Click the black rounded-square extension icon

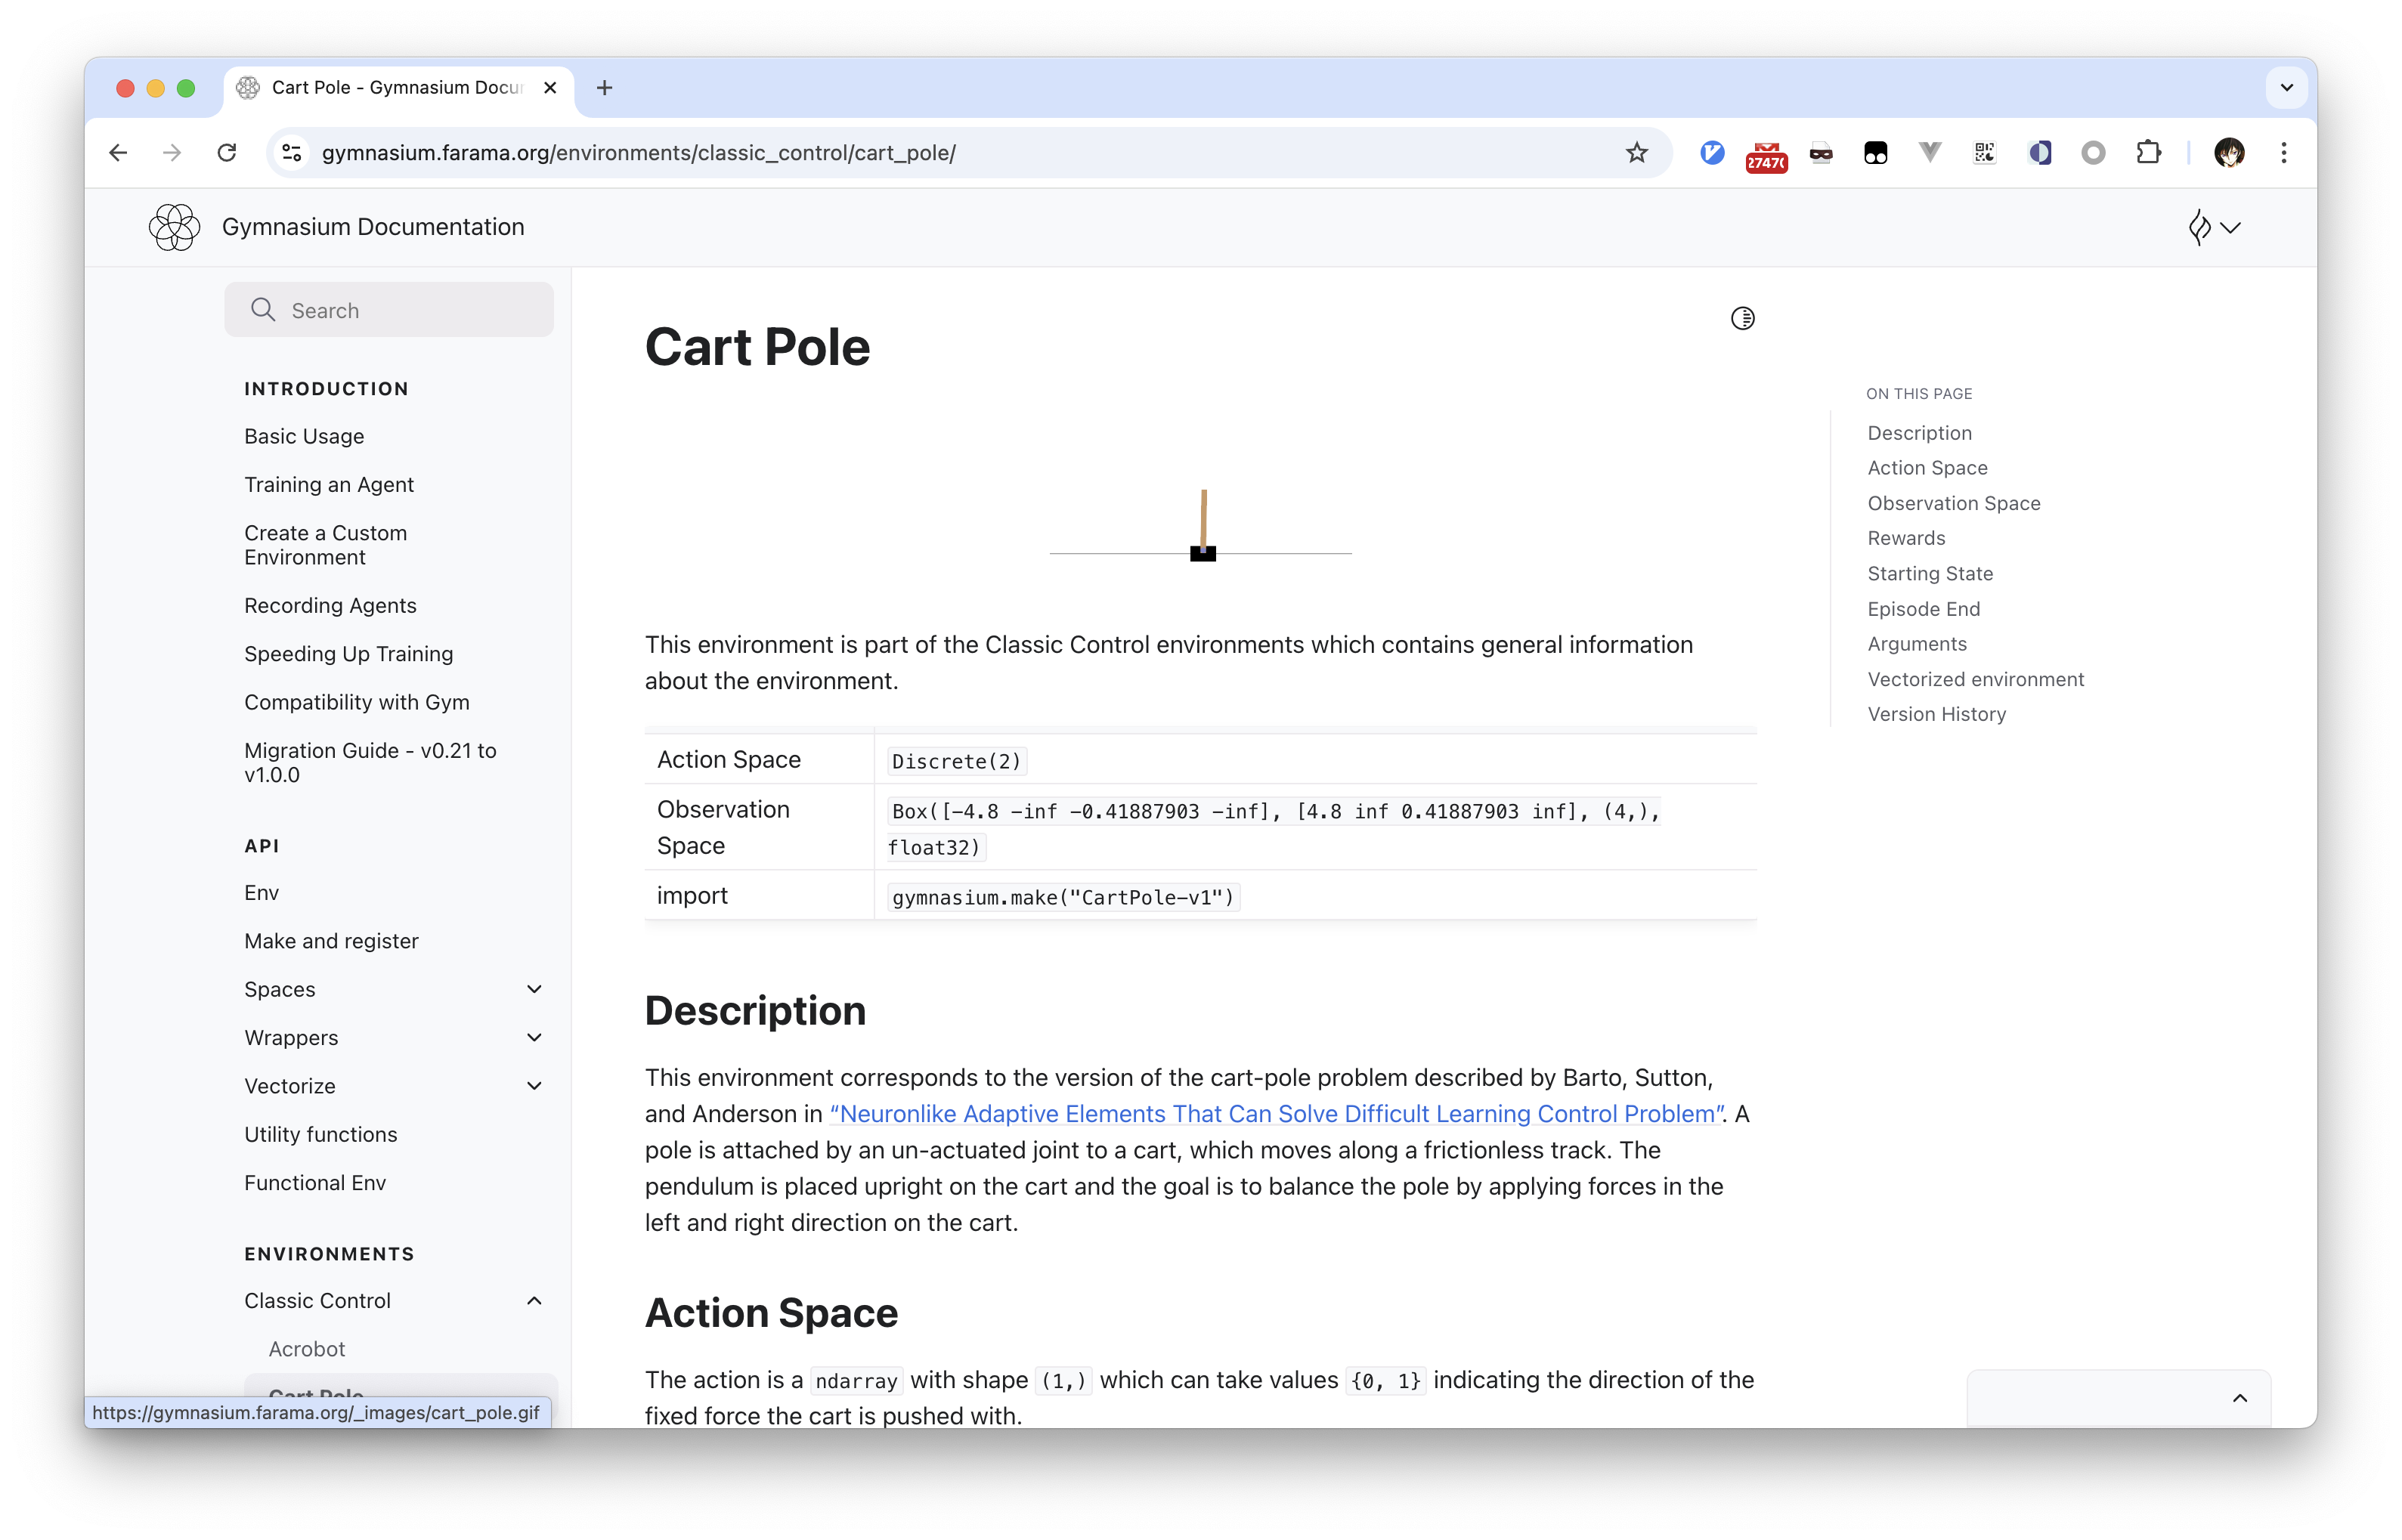[1875, 152]
